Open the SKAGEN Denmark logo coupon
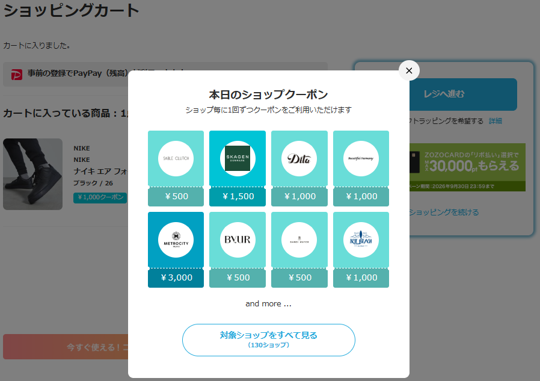The height and width of the screenshot is (381, 540). tap(238, 159)
